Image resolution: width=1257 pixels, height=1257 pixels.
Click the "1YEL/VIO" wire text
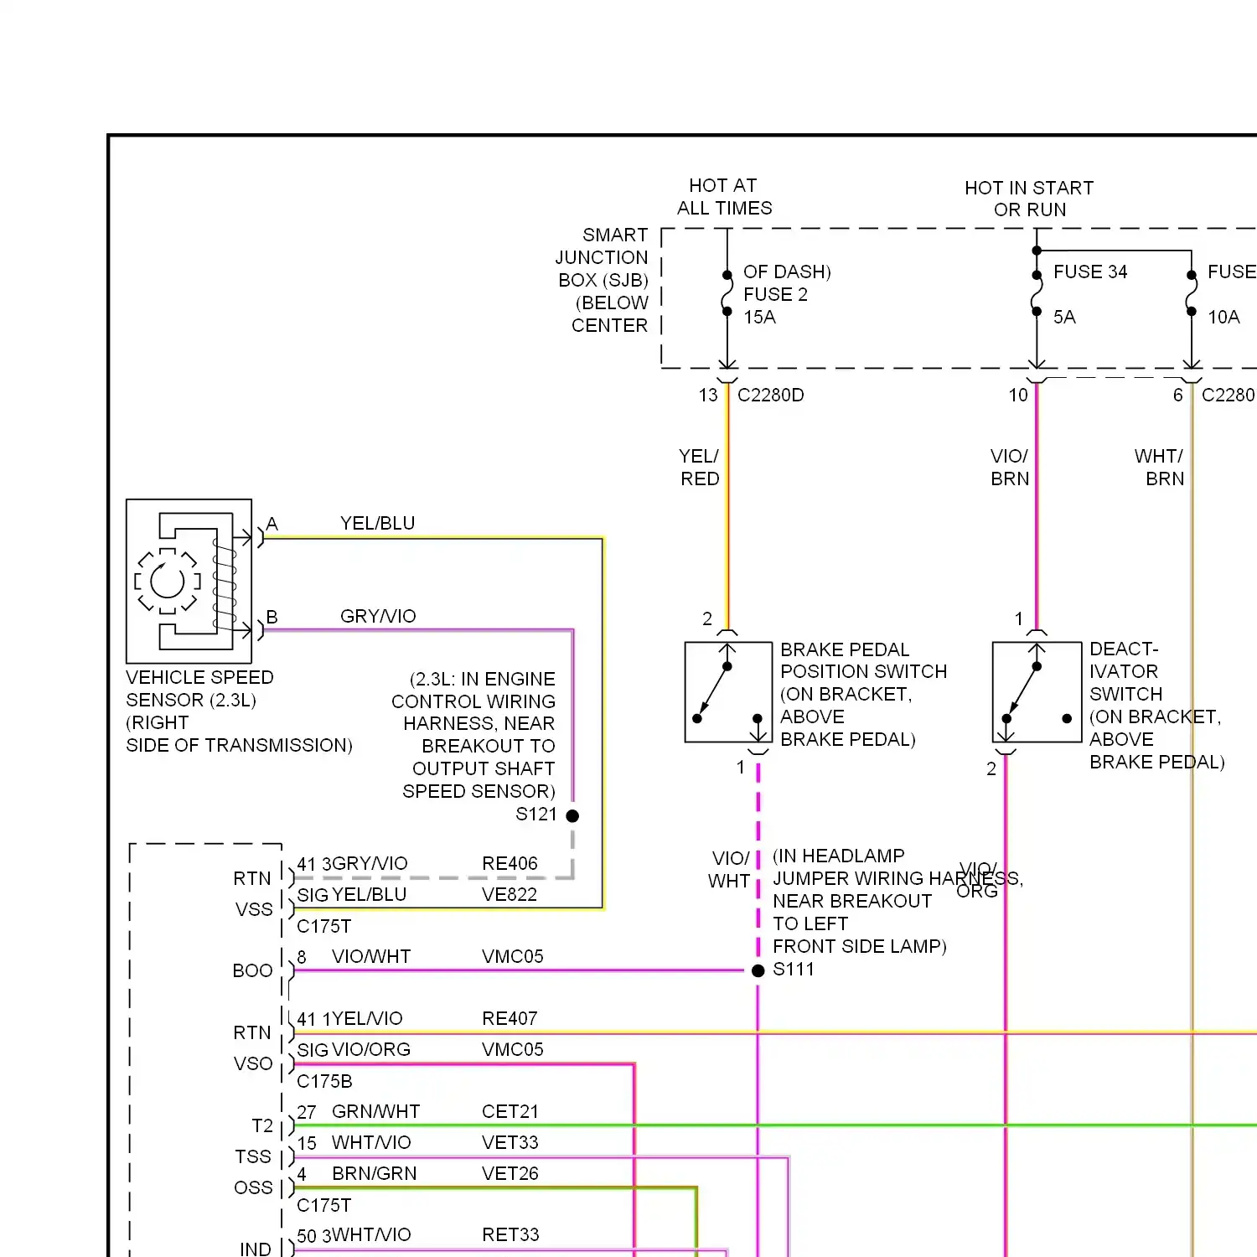(x=362, y=1018)
